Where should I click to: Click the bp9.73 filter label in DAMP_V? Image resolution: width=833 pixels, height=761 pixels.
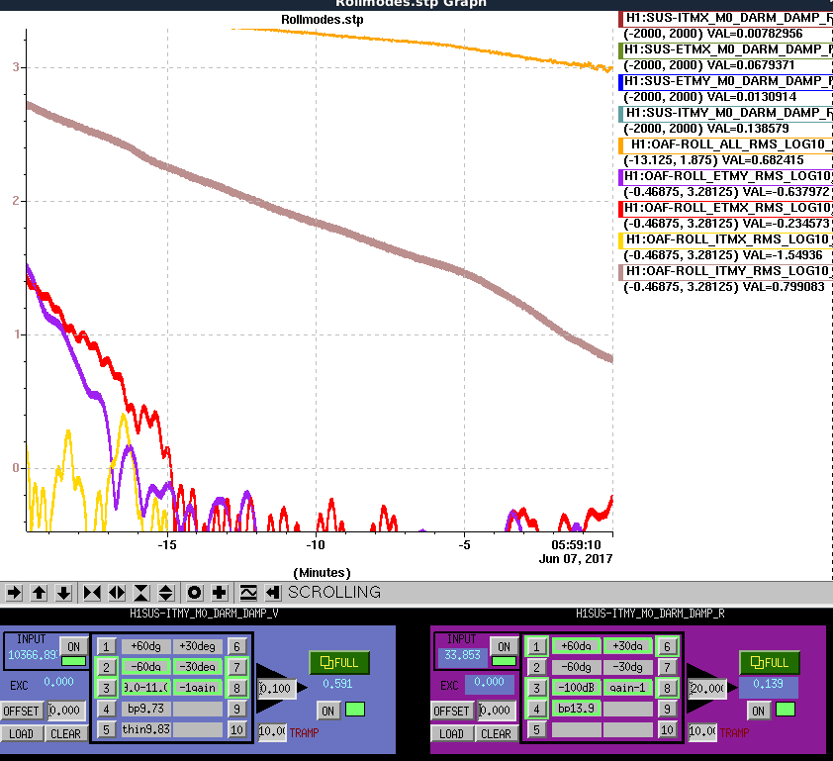[146, 709]
